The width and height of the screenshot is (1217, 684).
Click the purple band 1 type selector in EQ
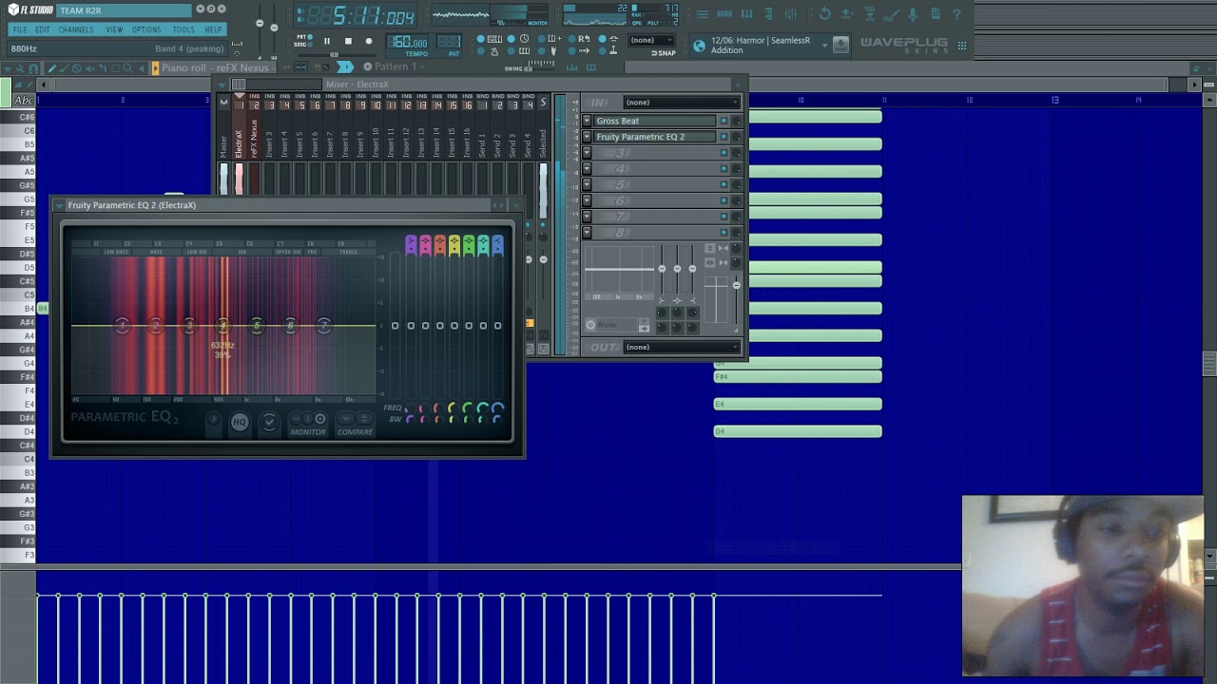coord(411,246)
